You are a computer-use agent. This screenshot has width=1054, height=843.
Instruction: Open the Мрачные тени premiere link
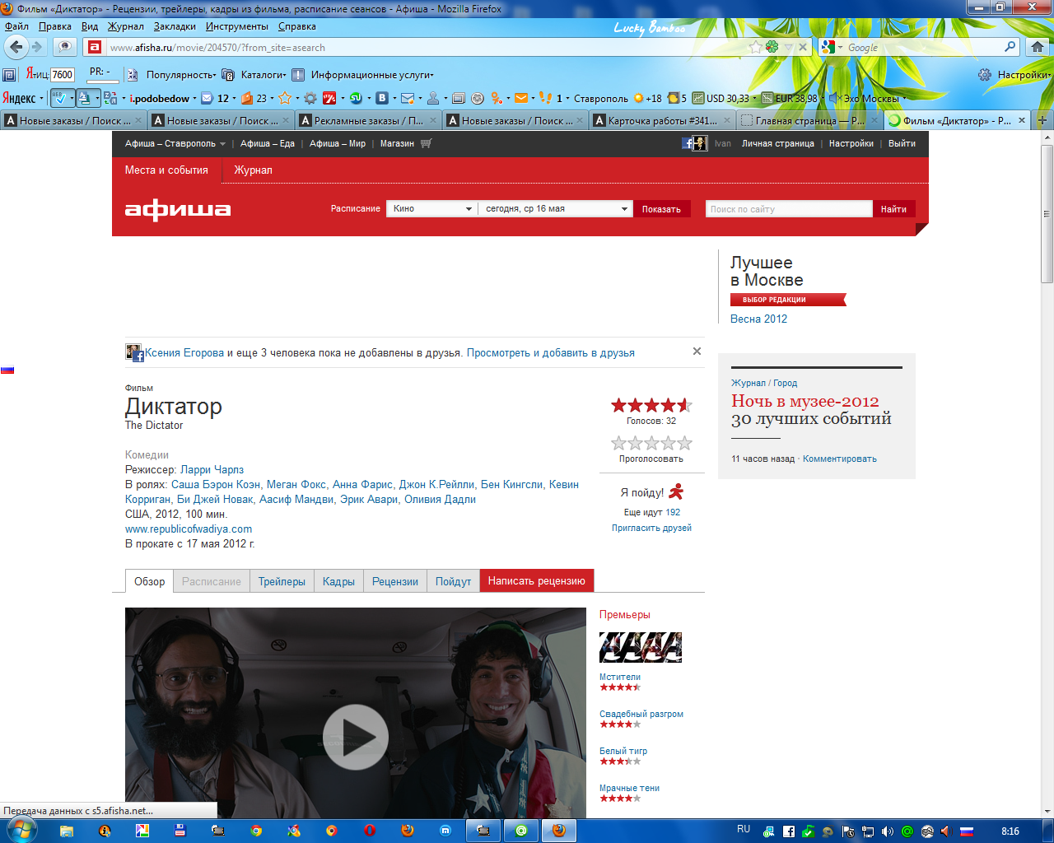[629, 788]
